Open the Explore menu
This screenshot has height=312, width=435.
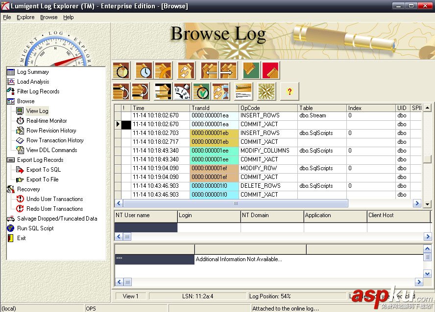click(x=25, y=17)
